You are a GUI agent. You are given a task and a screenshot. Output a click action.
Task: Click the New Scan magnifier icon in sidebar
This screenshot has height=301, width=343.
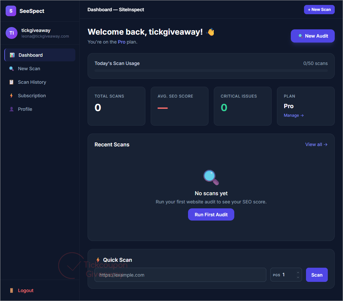[x=11, y=69]
